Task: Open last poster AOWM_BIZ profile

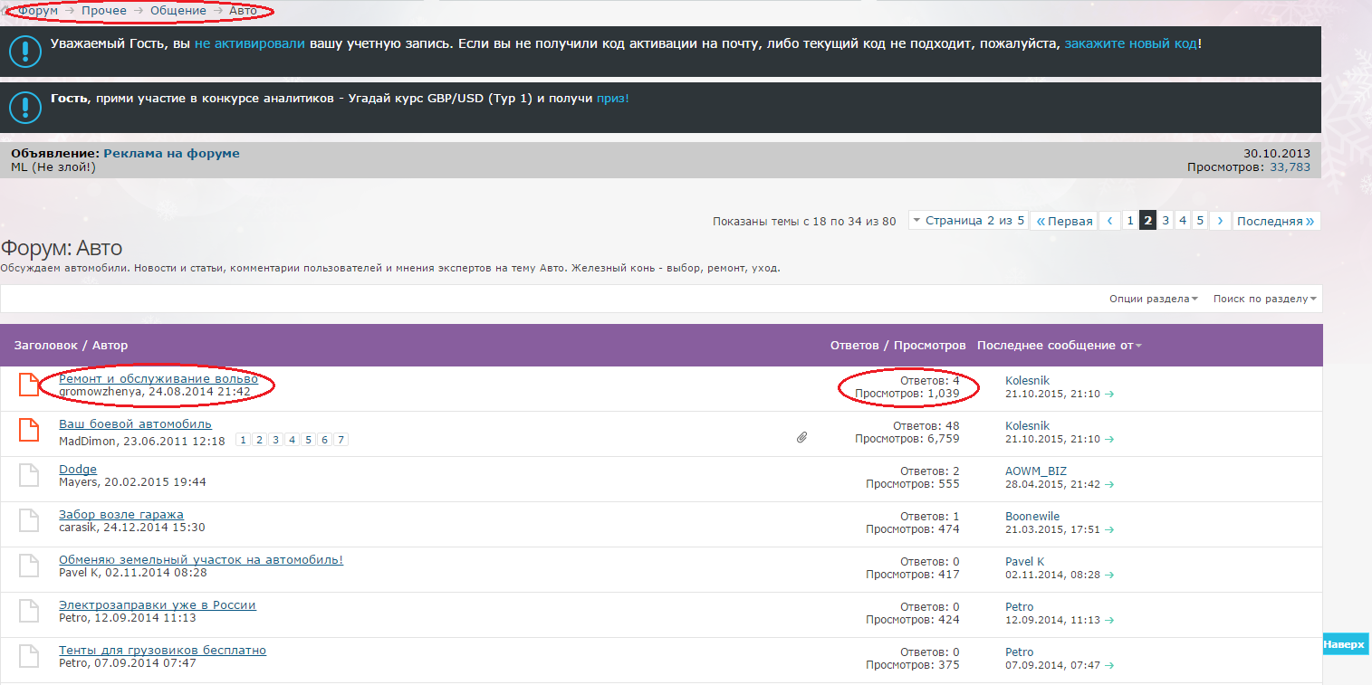Action: point(1036,471)
